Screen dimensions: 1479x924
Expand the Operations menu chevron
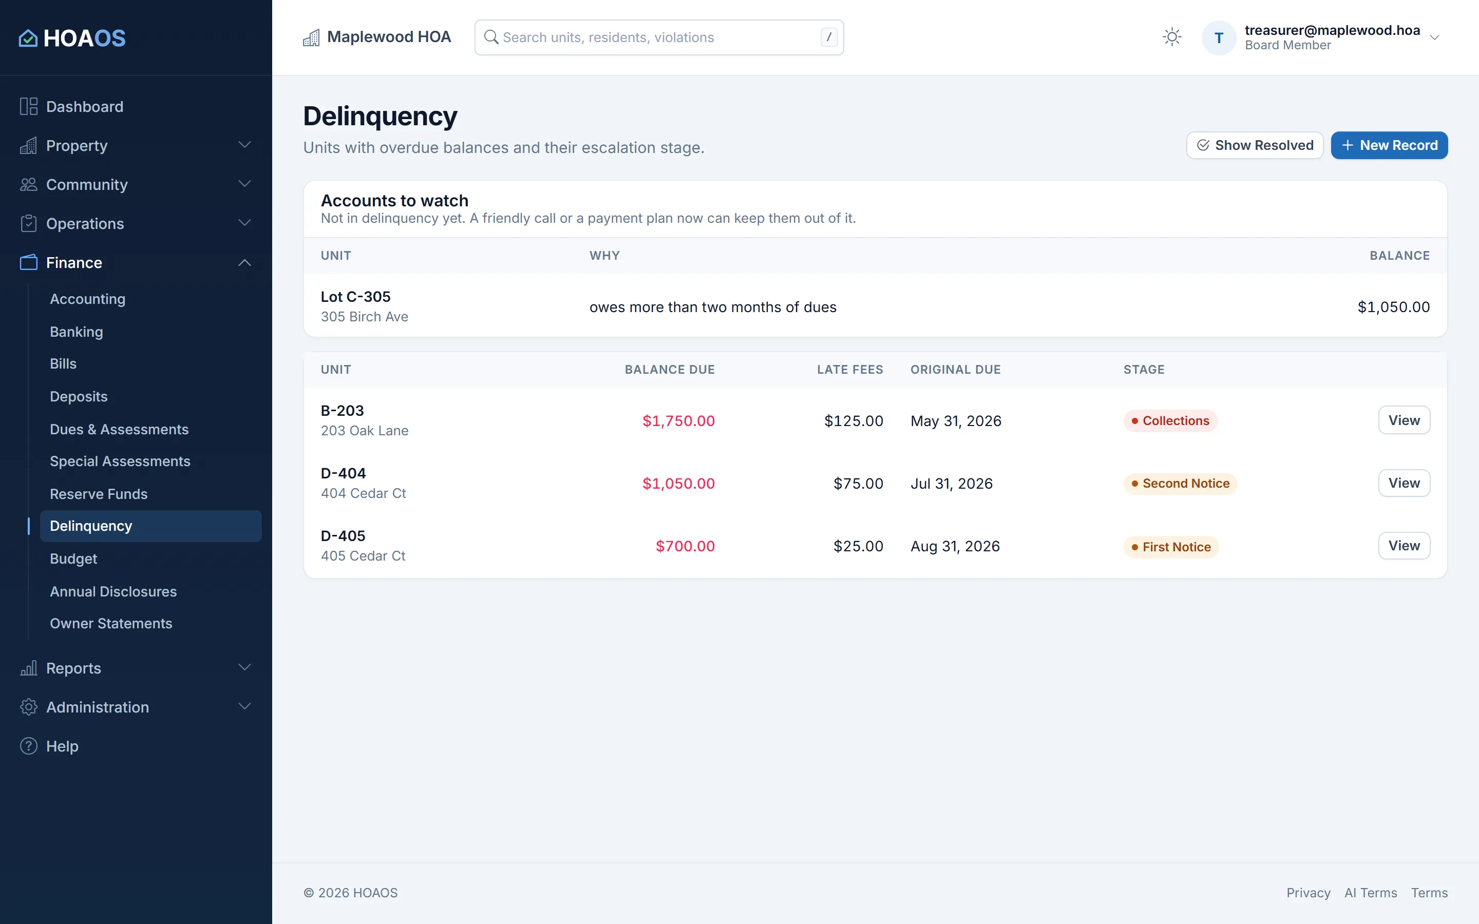(x=244, y=224)
